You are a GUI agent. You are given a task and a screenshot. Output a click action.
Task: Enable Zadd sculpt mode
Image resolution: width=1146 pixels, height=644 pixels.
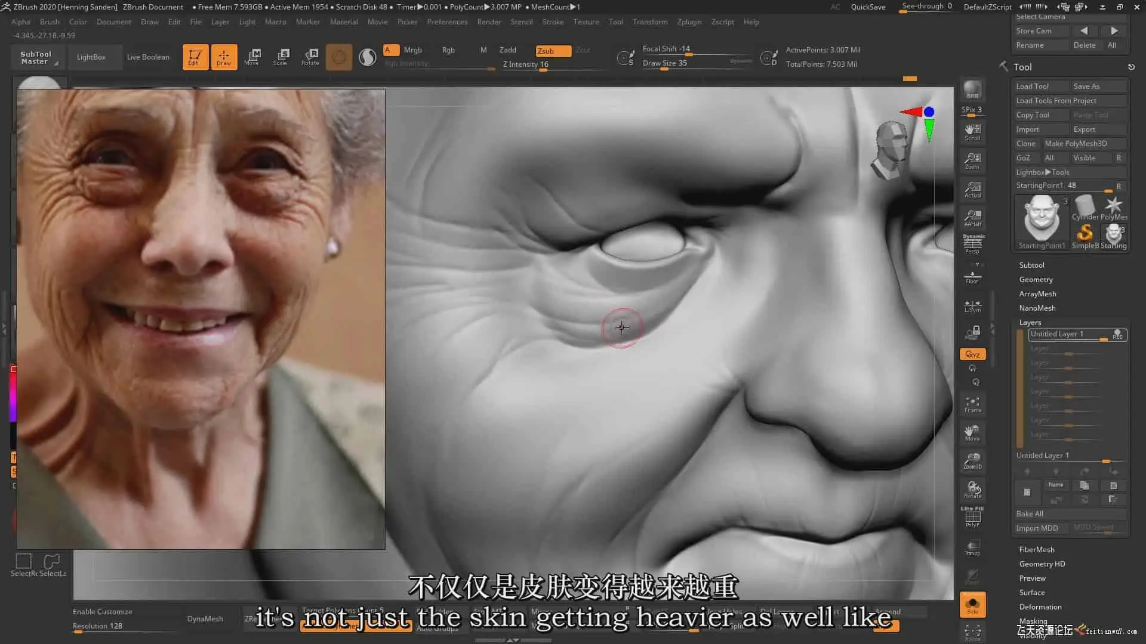pos(507,50)
